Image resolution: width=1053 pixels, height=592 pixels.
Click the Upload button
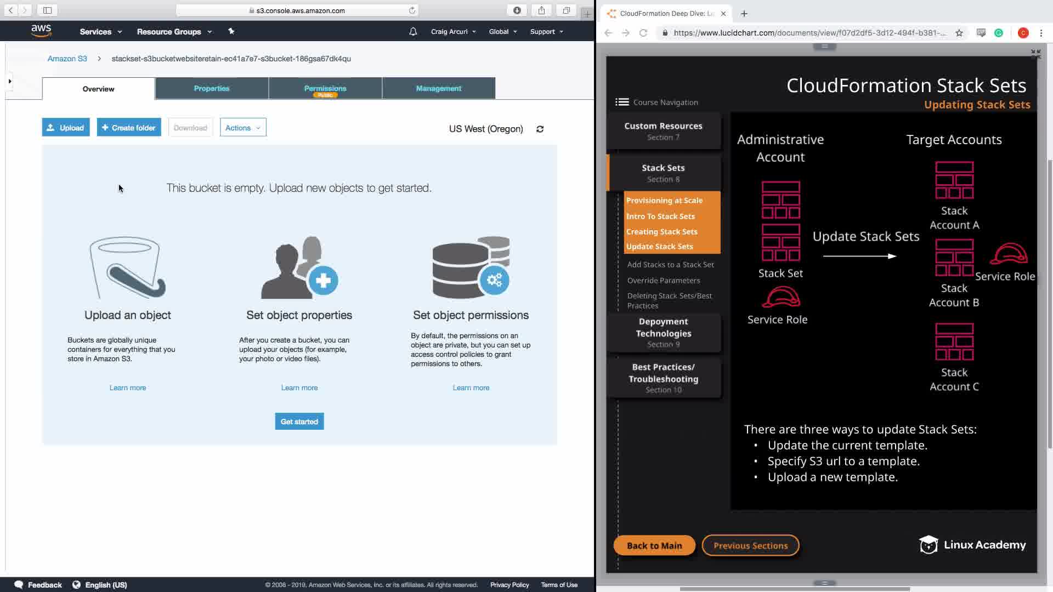[66, 128]
